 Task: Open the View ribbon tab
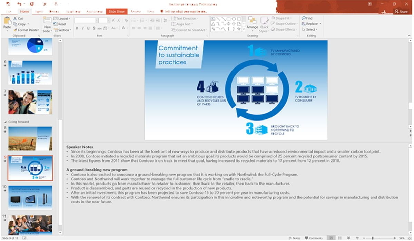tap(150, 11)
